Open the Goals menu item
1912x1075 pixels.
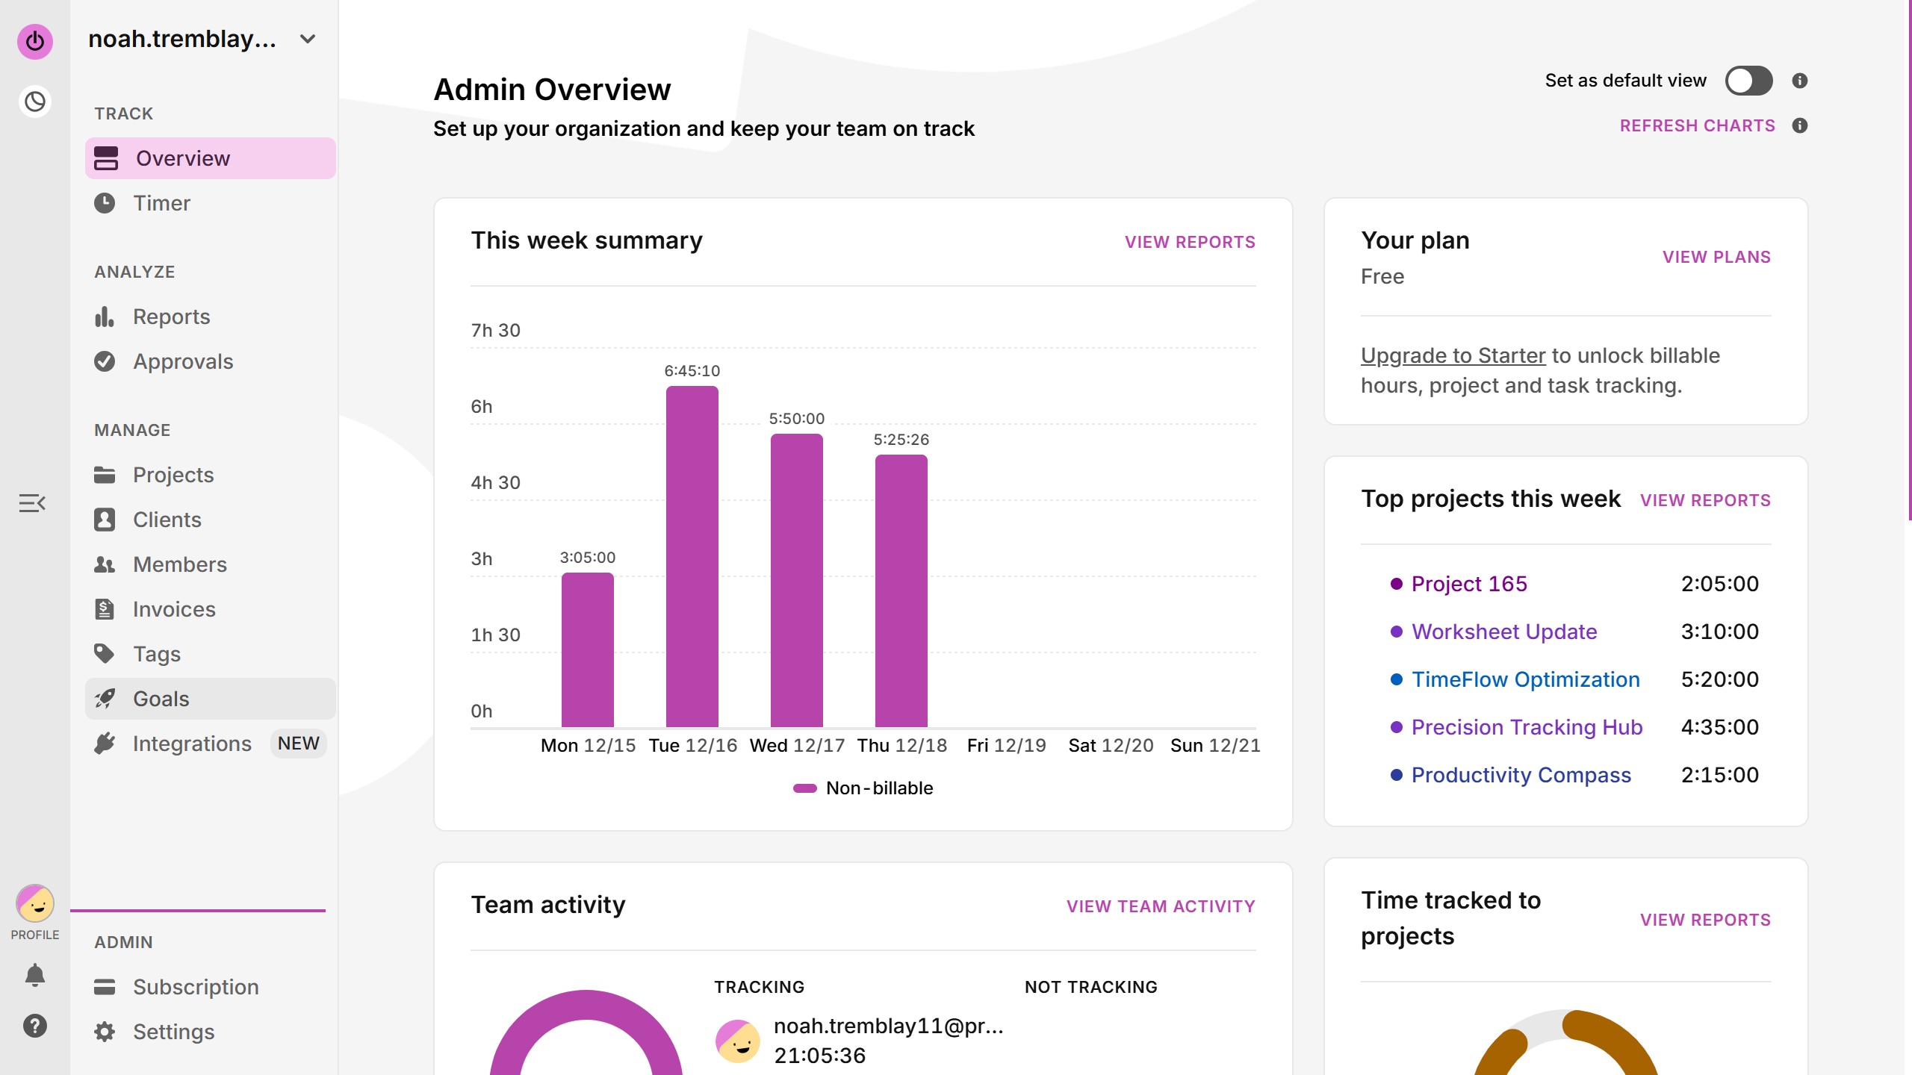[x=211, y=699]
